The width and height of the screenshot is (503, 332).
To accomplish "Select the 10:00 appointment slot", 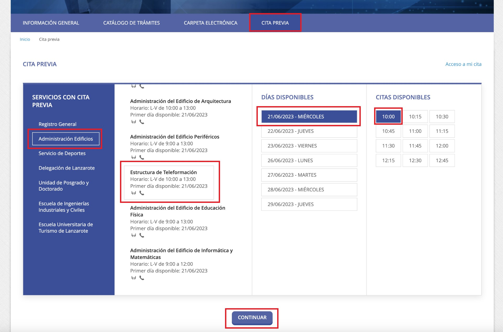I will (388, 117).
